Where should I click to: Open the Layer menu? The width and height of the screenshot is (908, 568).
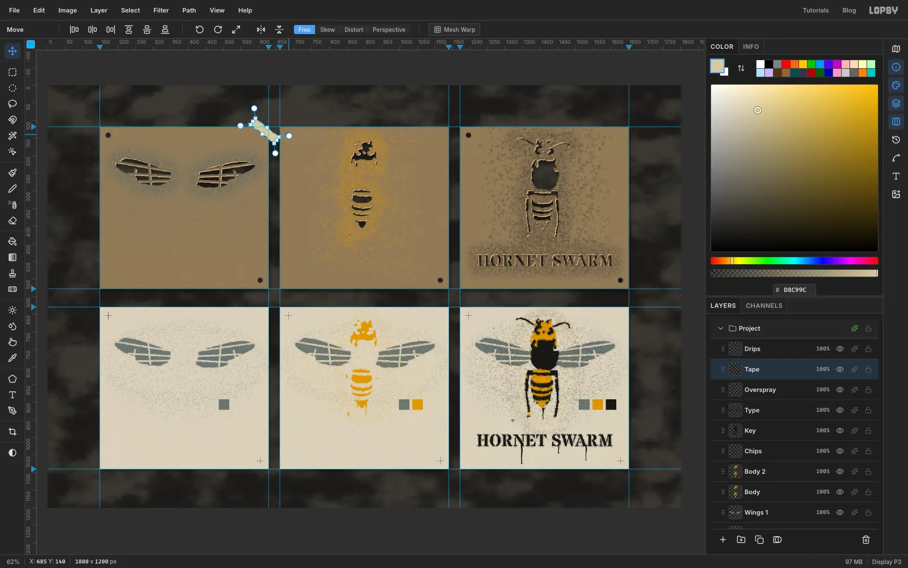coord(99,10)
